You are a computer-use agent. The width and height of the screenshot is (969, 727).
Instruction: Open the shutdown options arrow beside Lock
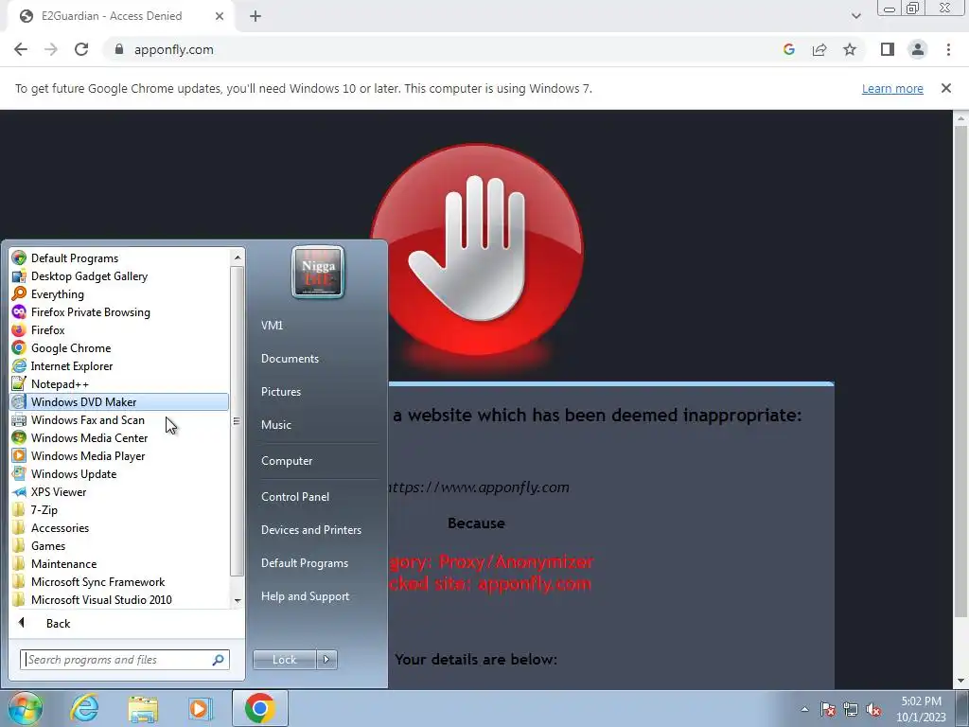326,660
